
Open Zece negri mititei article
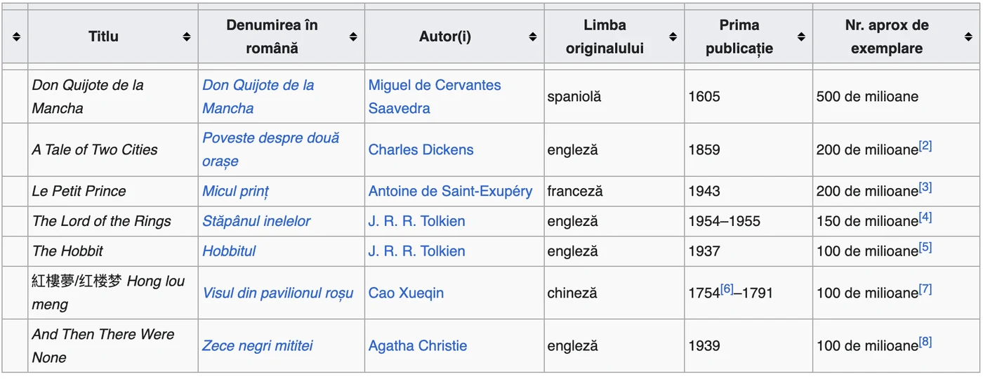(x=258, y=346)
